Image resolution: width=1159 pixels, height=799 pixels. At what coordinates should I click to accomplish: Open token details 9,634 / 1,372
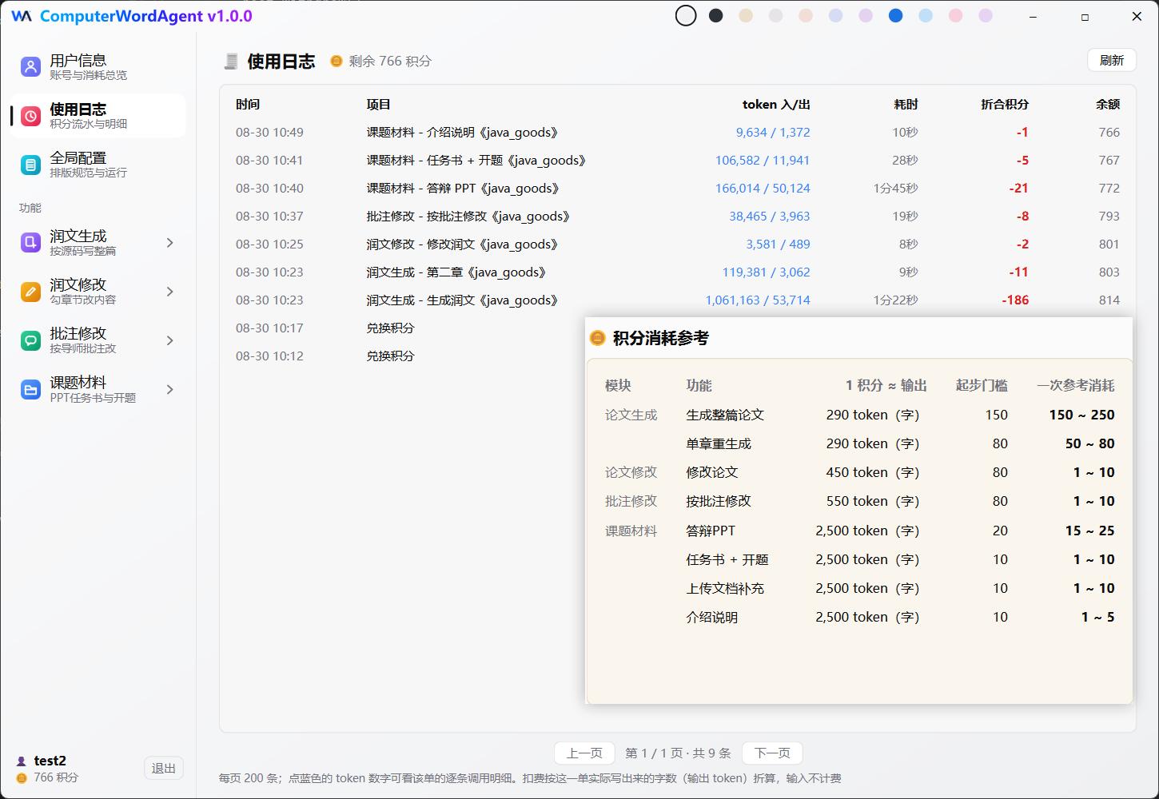pyautogui.click(x=773, y=133)
